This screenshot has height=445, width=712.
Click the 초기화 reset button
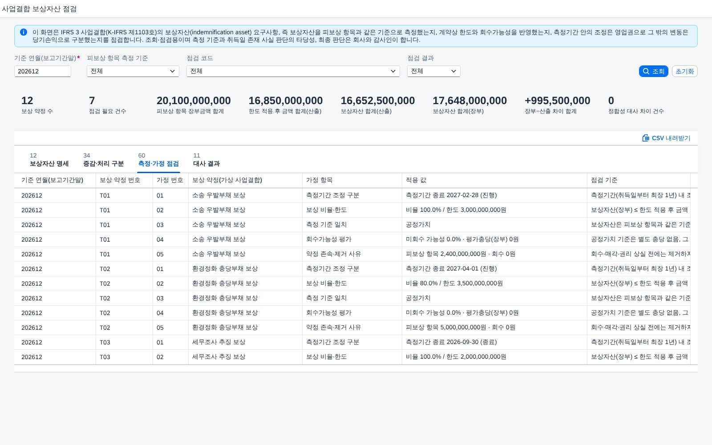[684, 71]
